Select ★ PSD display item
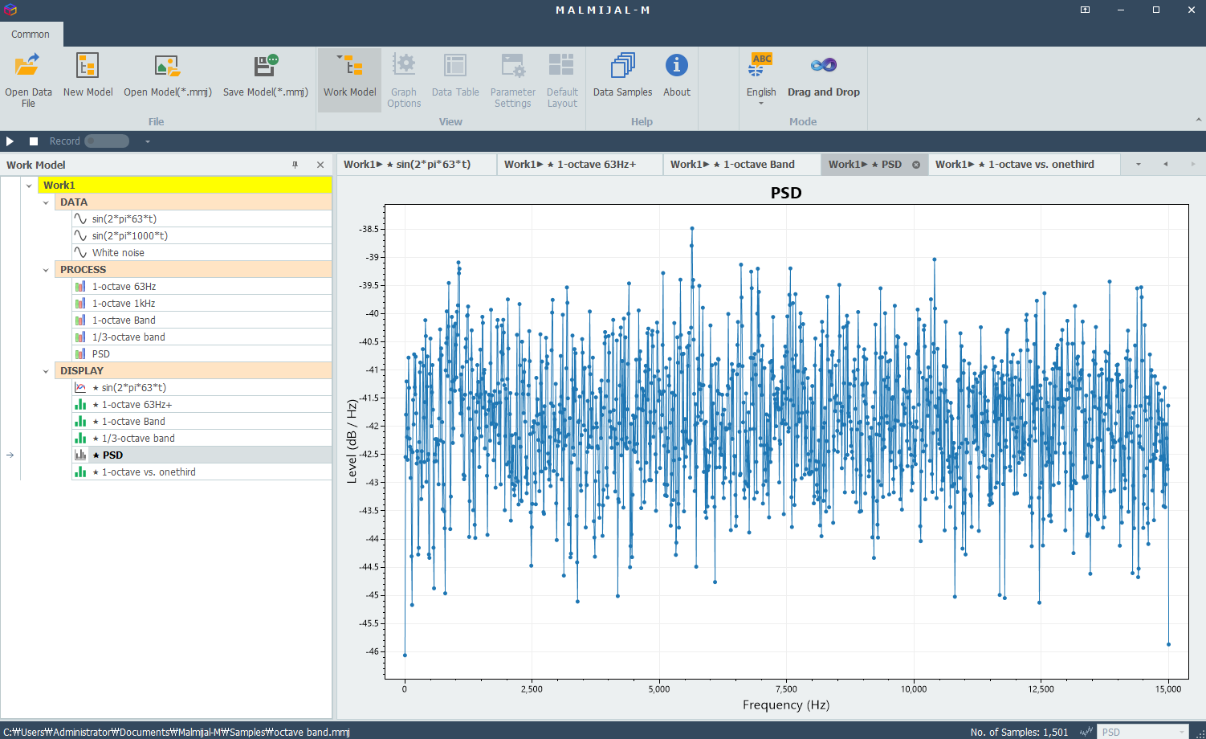1206x739 pixels. 202,455
